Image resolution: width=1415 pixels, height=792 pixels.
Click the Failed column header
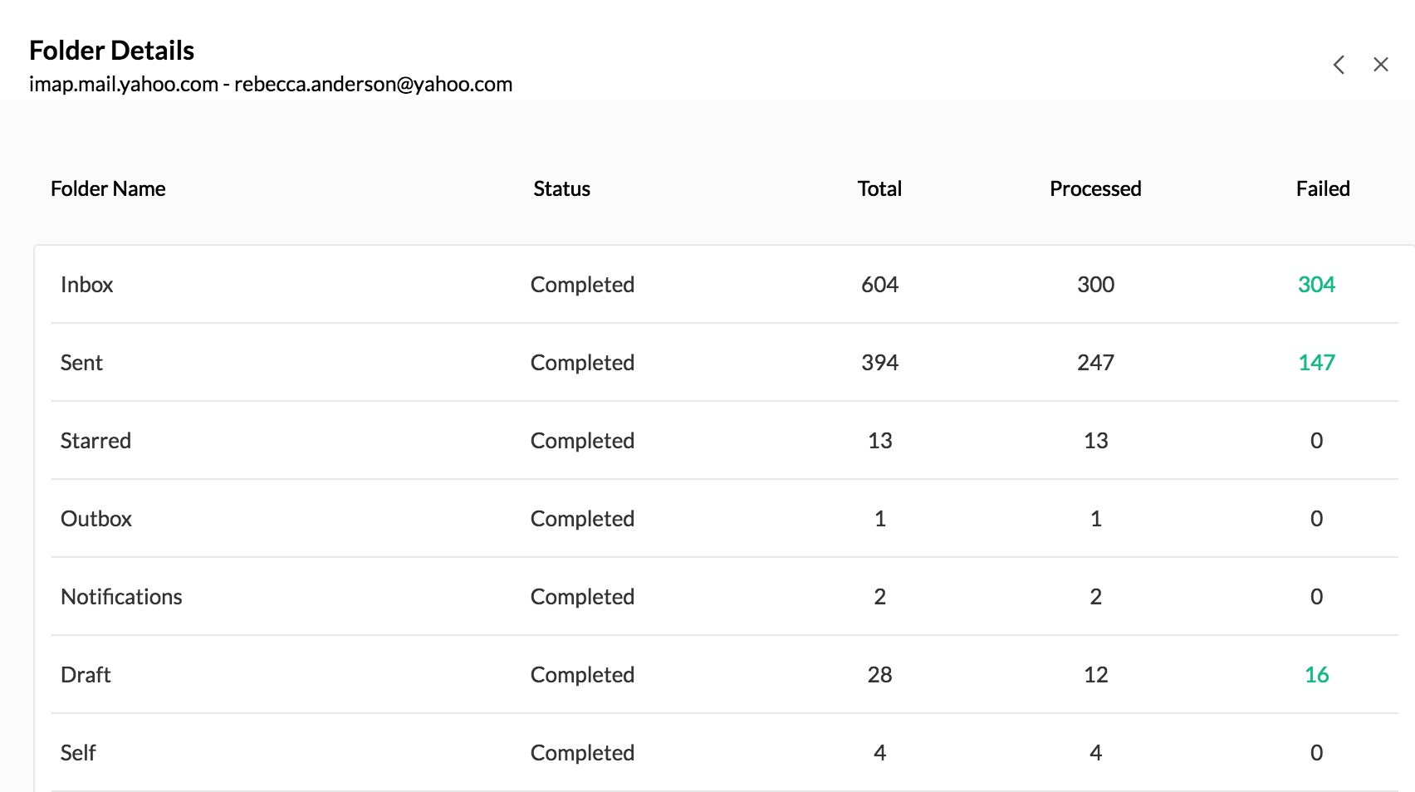(x=1323, y=189)
